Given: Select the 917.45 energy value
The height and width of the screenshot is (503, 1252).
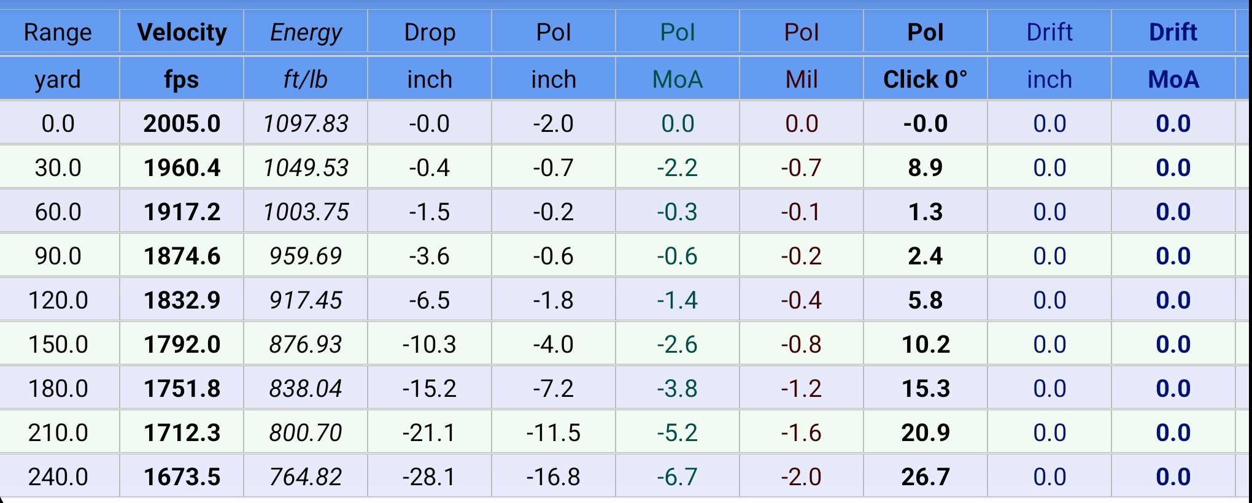Looking at the screenshot, I should tap(306, 300).
